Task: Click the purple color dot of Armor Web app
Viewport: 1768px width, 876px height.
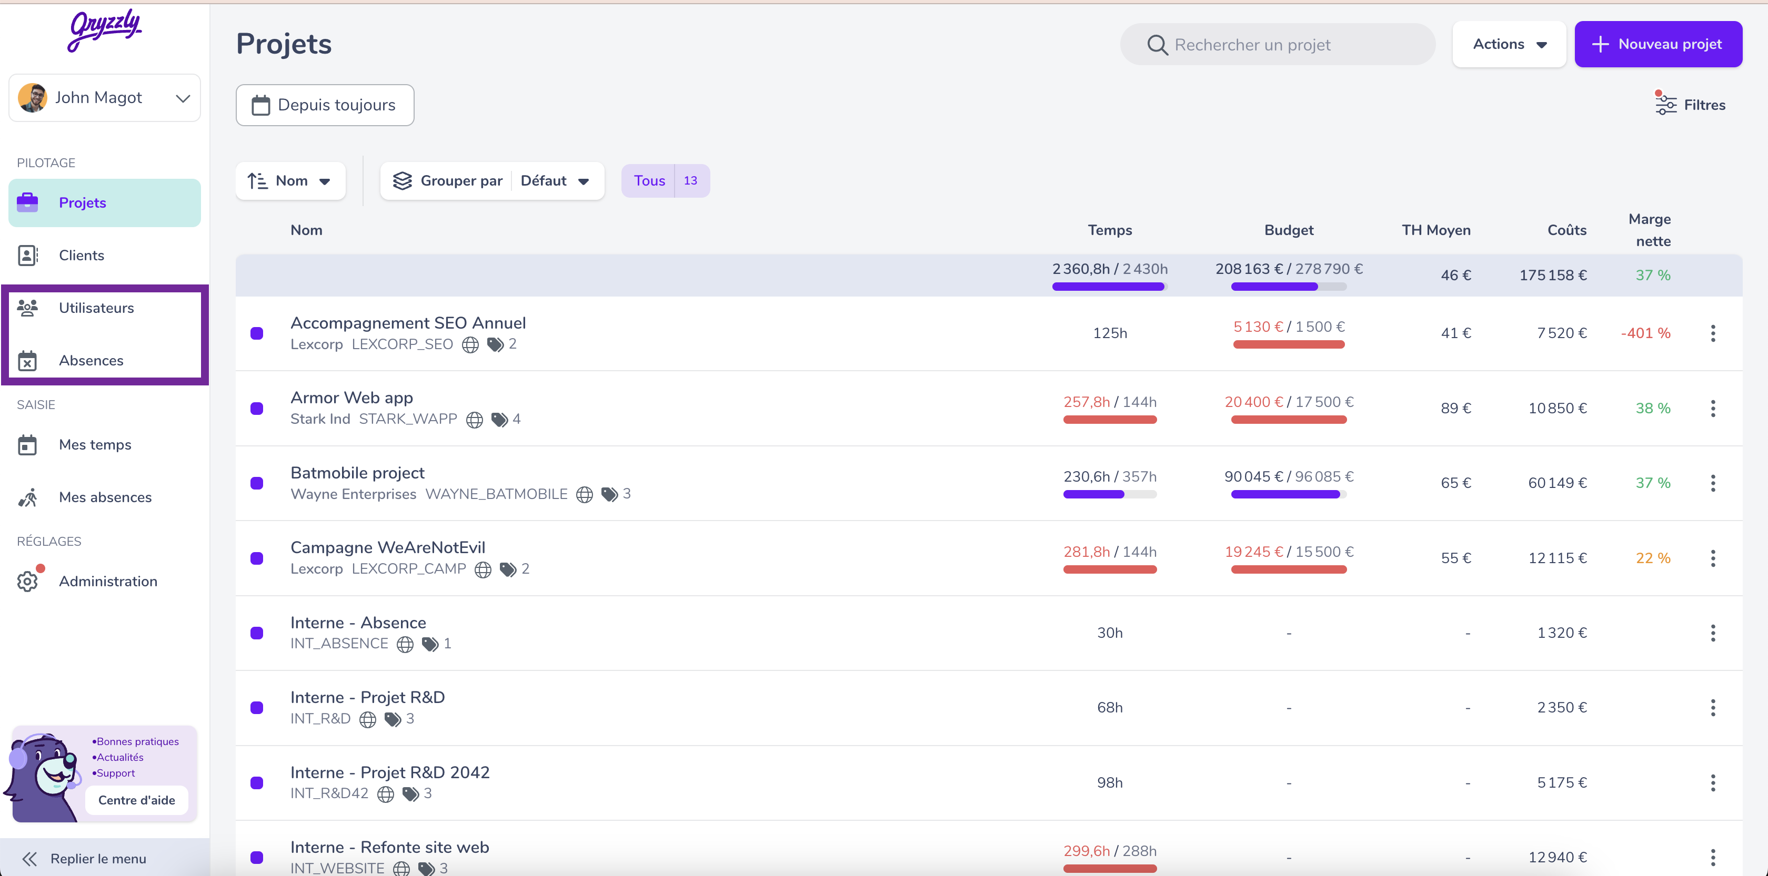Action: [257, 408]
